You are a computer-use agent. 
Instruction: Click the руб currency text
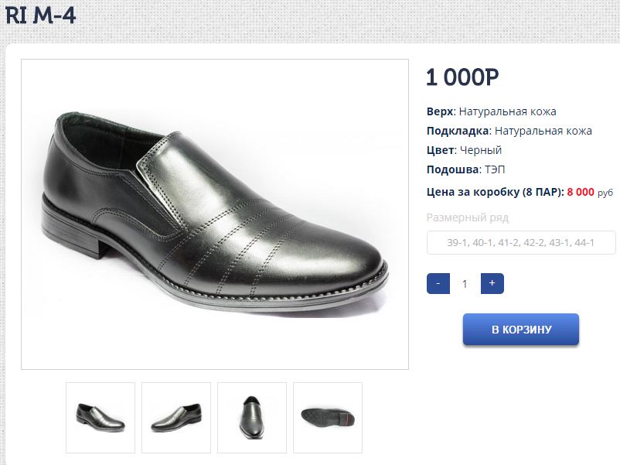coord(605,193)
